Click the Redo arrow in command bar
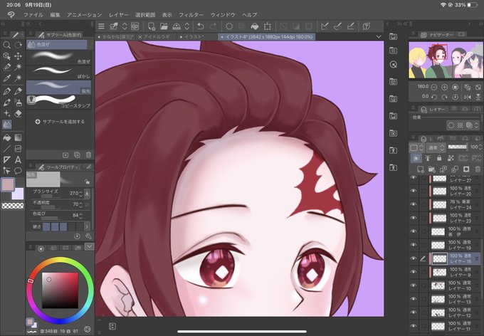This screenshot has width=484, height=336. point(213,26)
